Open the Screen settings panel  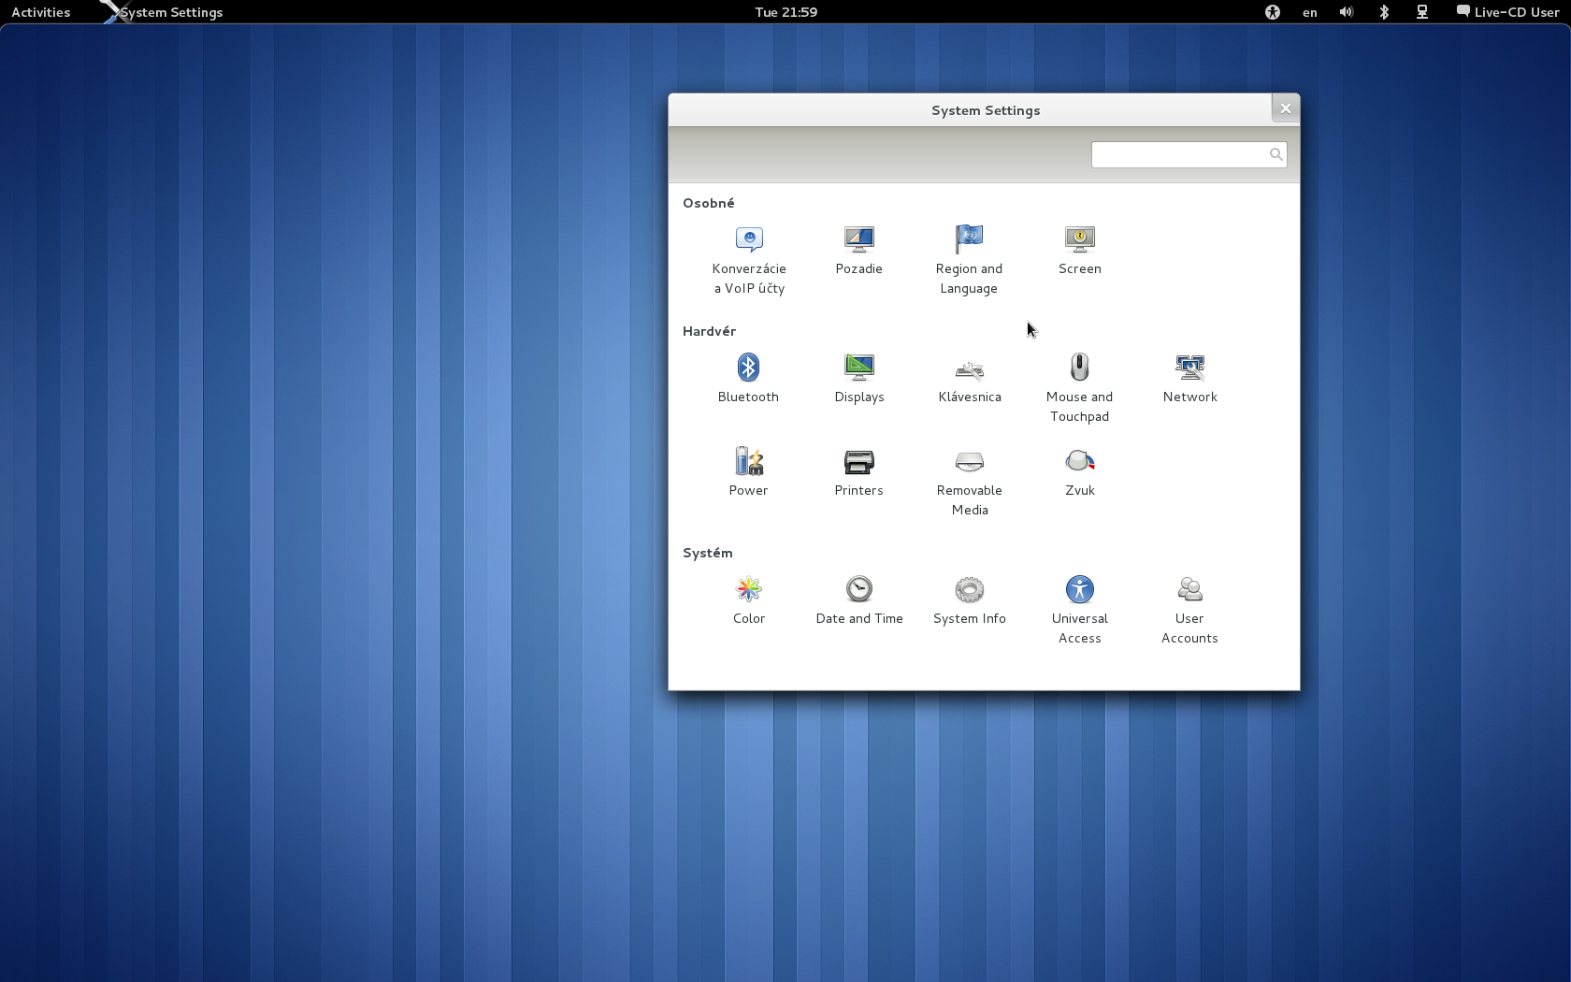1080,251
